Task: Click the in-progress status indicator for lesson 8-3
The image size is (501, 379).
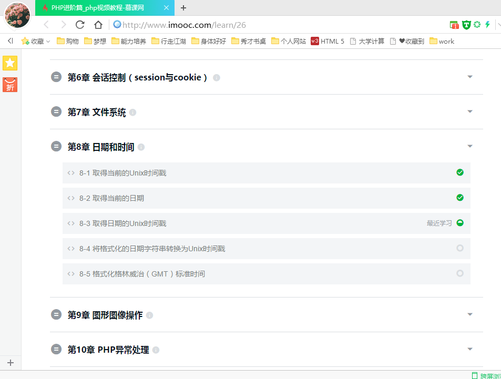Action: click(460, 223)
